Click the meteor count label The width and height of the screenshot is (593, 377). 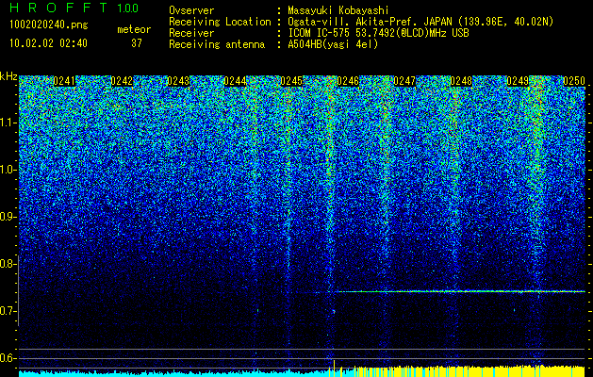click(134, 29)
